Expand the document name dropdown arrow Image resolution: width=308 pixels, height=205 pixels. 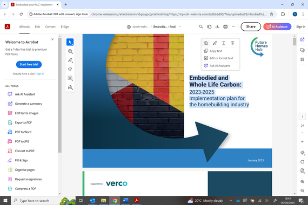click(x=180, y=26)
